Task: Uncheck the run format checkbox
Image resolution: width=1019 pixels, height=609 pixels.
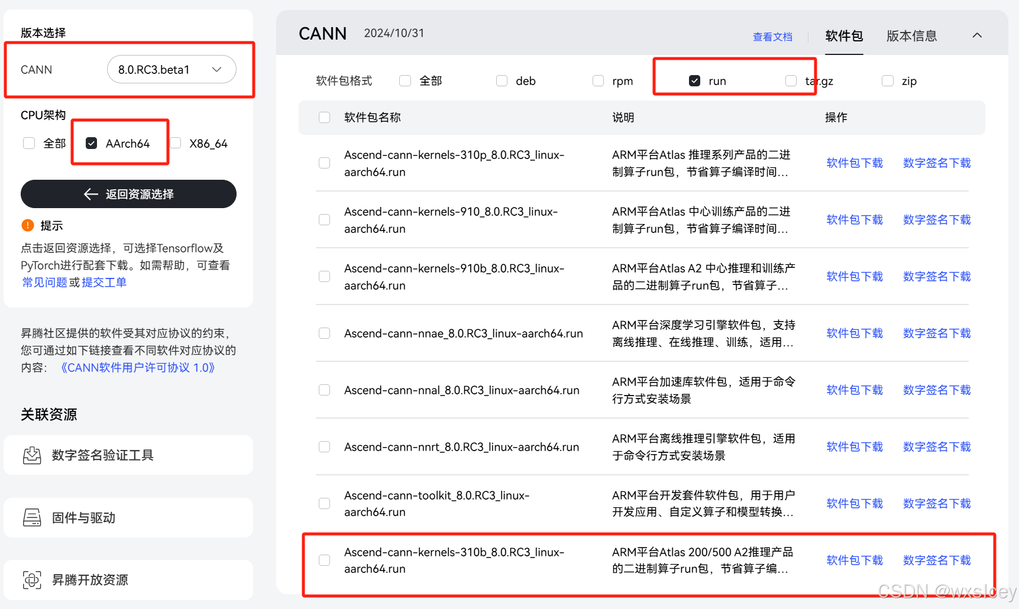Action: click(694, 80)
